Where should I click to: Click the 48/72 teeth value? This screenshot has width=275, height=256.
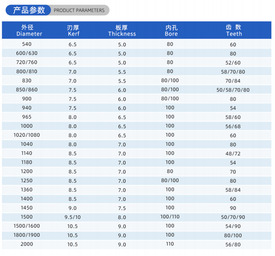click(233, 154)
